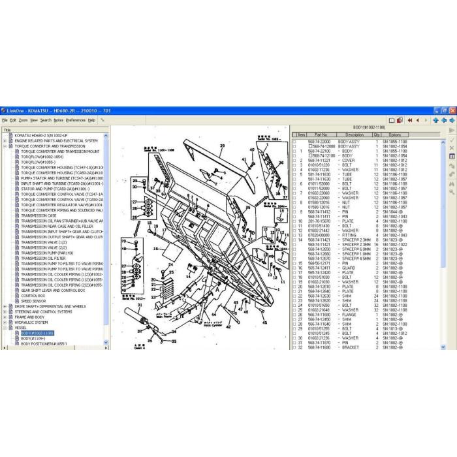Open the red books library icon
The image size is (457, 457).
pos(400,120)
